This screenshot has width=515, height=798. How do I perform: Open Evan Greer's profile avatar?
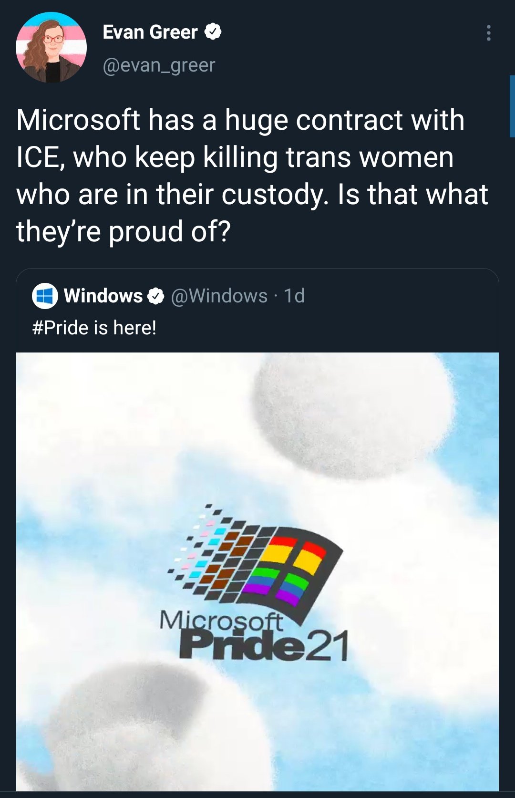click(51, 47)
